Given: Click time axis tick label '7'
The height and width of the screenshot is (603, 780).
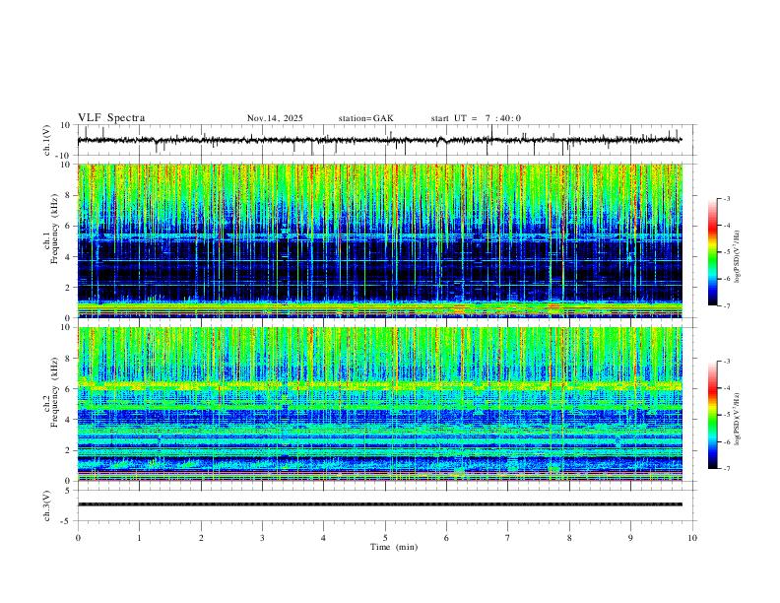Looking at the screenshot, I should (508, 538).
